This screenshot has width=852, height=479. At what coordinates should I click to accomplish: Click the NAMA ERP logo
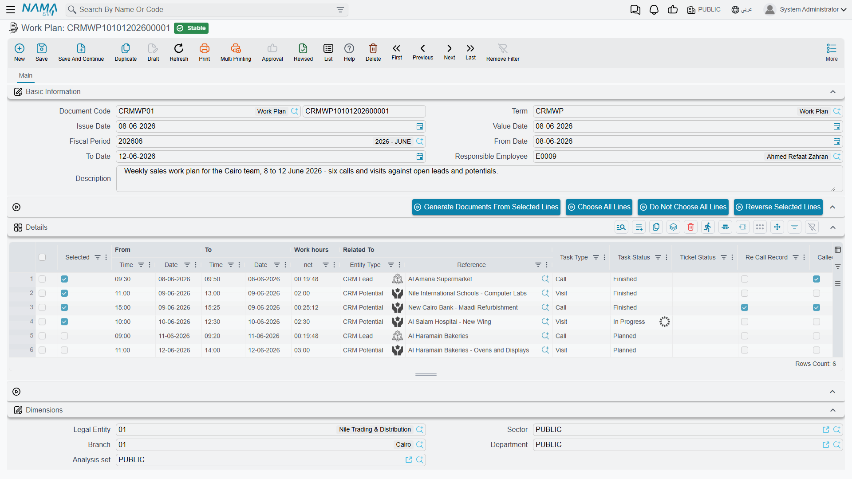(x=40, y=9)
